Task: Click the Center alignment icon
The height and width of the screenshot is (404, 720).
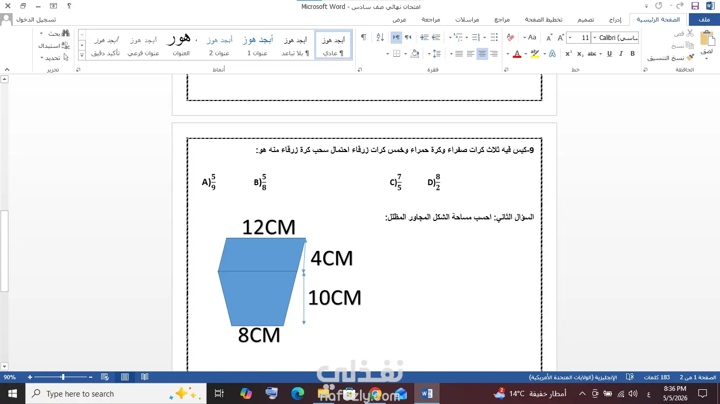Action: (x=482, y=54)
